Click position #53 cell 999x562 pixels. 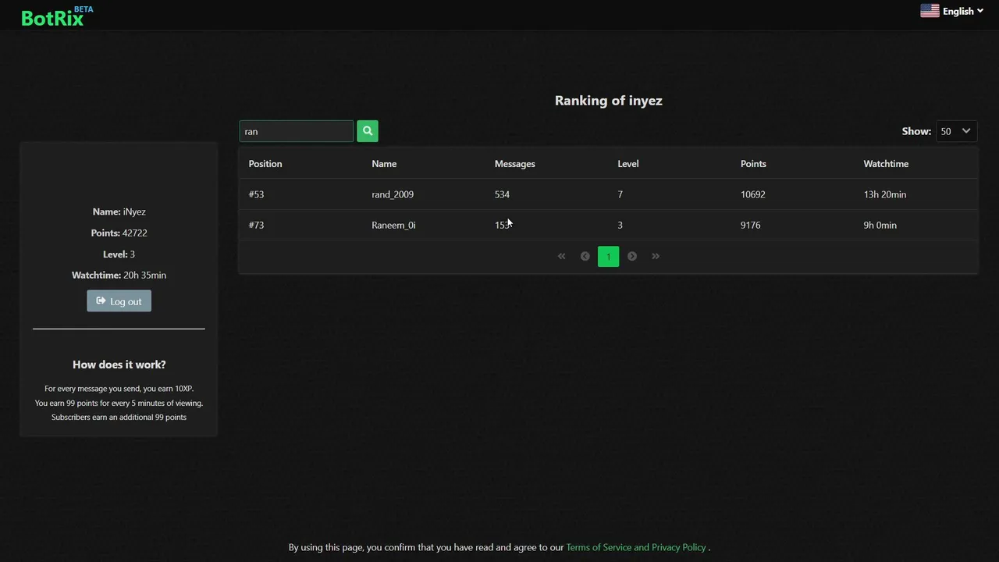point(256,194)
